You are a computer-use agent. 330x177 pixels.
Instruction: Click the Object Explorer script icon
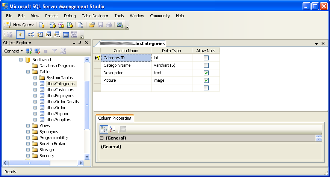coord(63,51)
